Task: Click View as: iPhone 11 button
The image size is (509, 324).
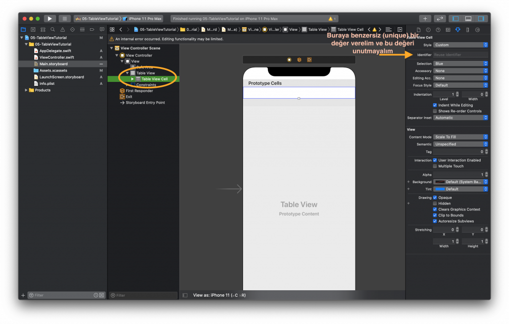Action: coord(219,295)
